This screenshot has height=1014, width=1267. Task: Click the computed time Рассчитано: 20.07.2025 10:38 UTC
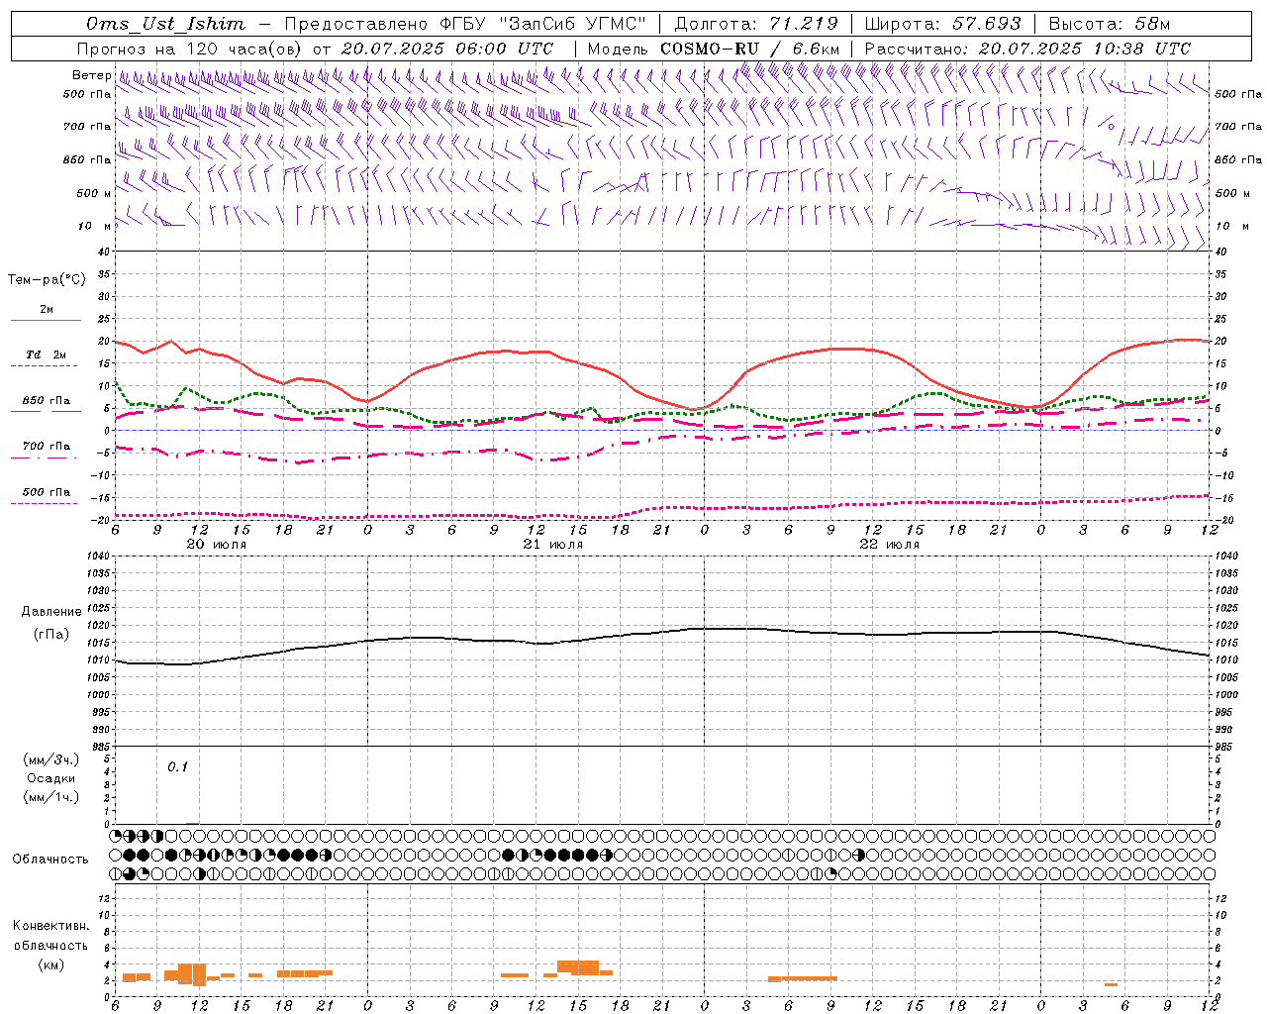coord(1027,49)
